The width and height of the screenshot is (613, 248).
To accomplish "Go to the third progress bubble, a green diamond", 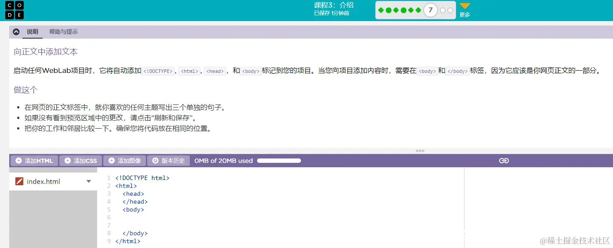I will (x=396, y=10).
